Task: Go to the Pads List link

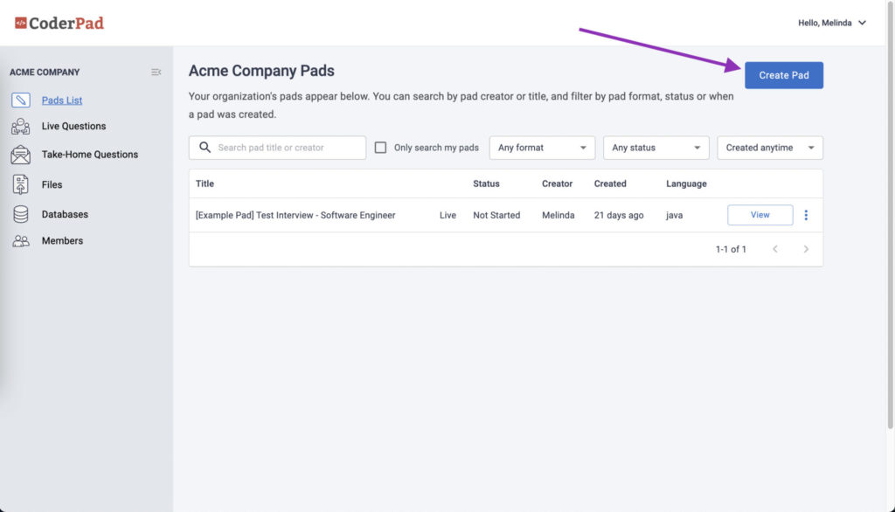Action: tap(62, 100)
